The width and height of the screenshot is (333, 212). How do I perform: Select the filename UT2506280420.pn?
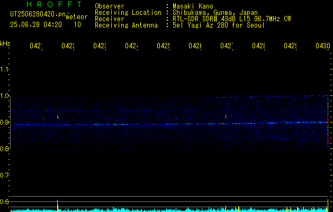[38, 14]
